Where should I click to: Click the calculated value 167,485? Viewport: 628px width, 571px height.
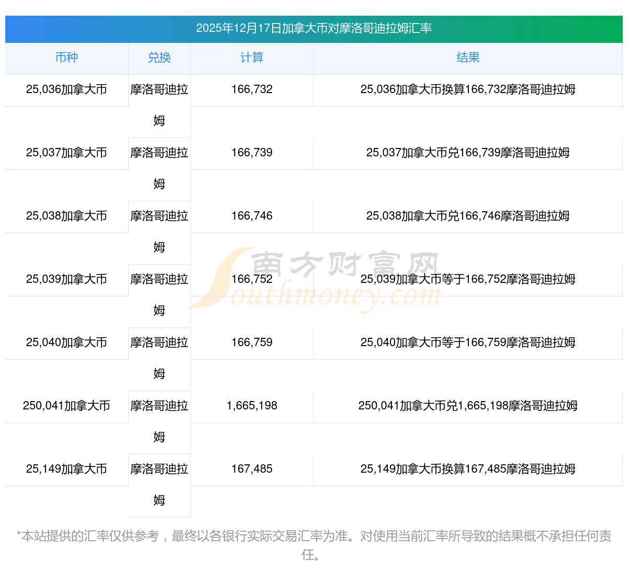coord(252,469)
